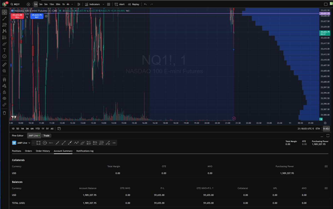Open the Order History tab
The height and width of the screenshot is (209, 333).
43,151
